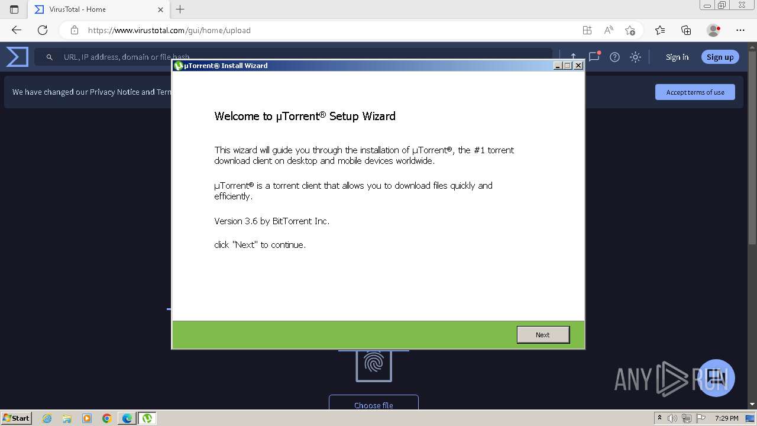Click the Show desktop button on the taskbar
The image size is (757, 426).
coord(750,418)
